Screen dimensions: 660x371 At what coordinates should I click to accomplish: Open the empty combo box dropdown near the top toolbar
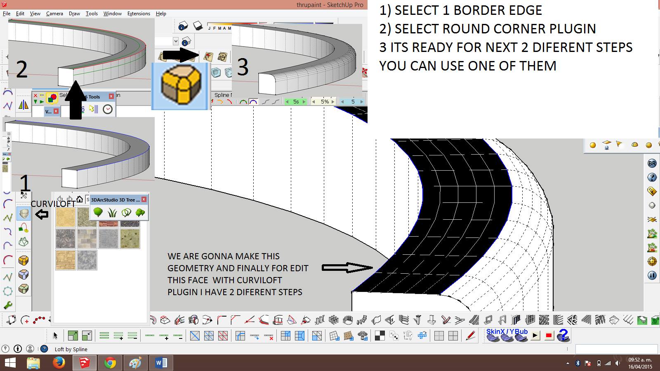point(175,41)
